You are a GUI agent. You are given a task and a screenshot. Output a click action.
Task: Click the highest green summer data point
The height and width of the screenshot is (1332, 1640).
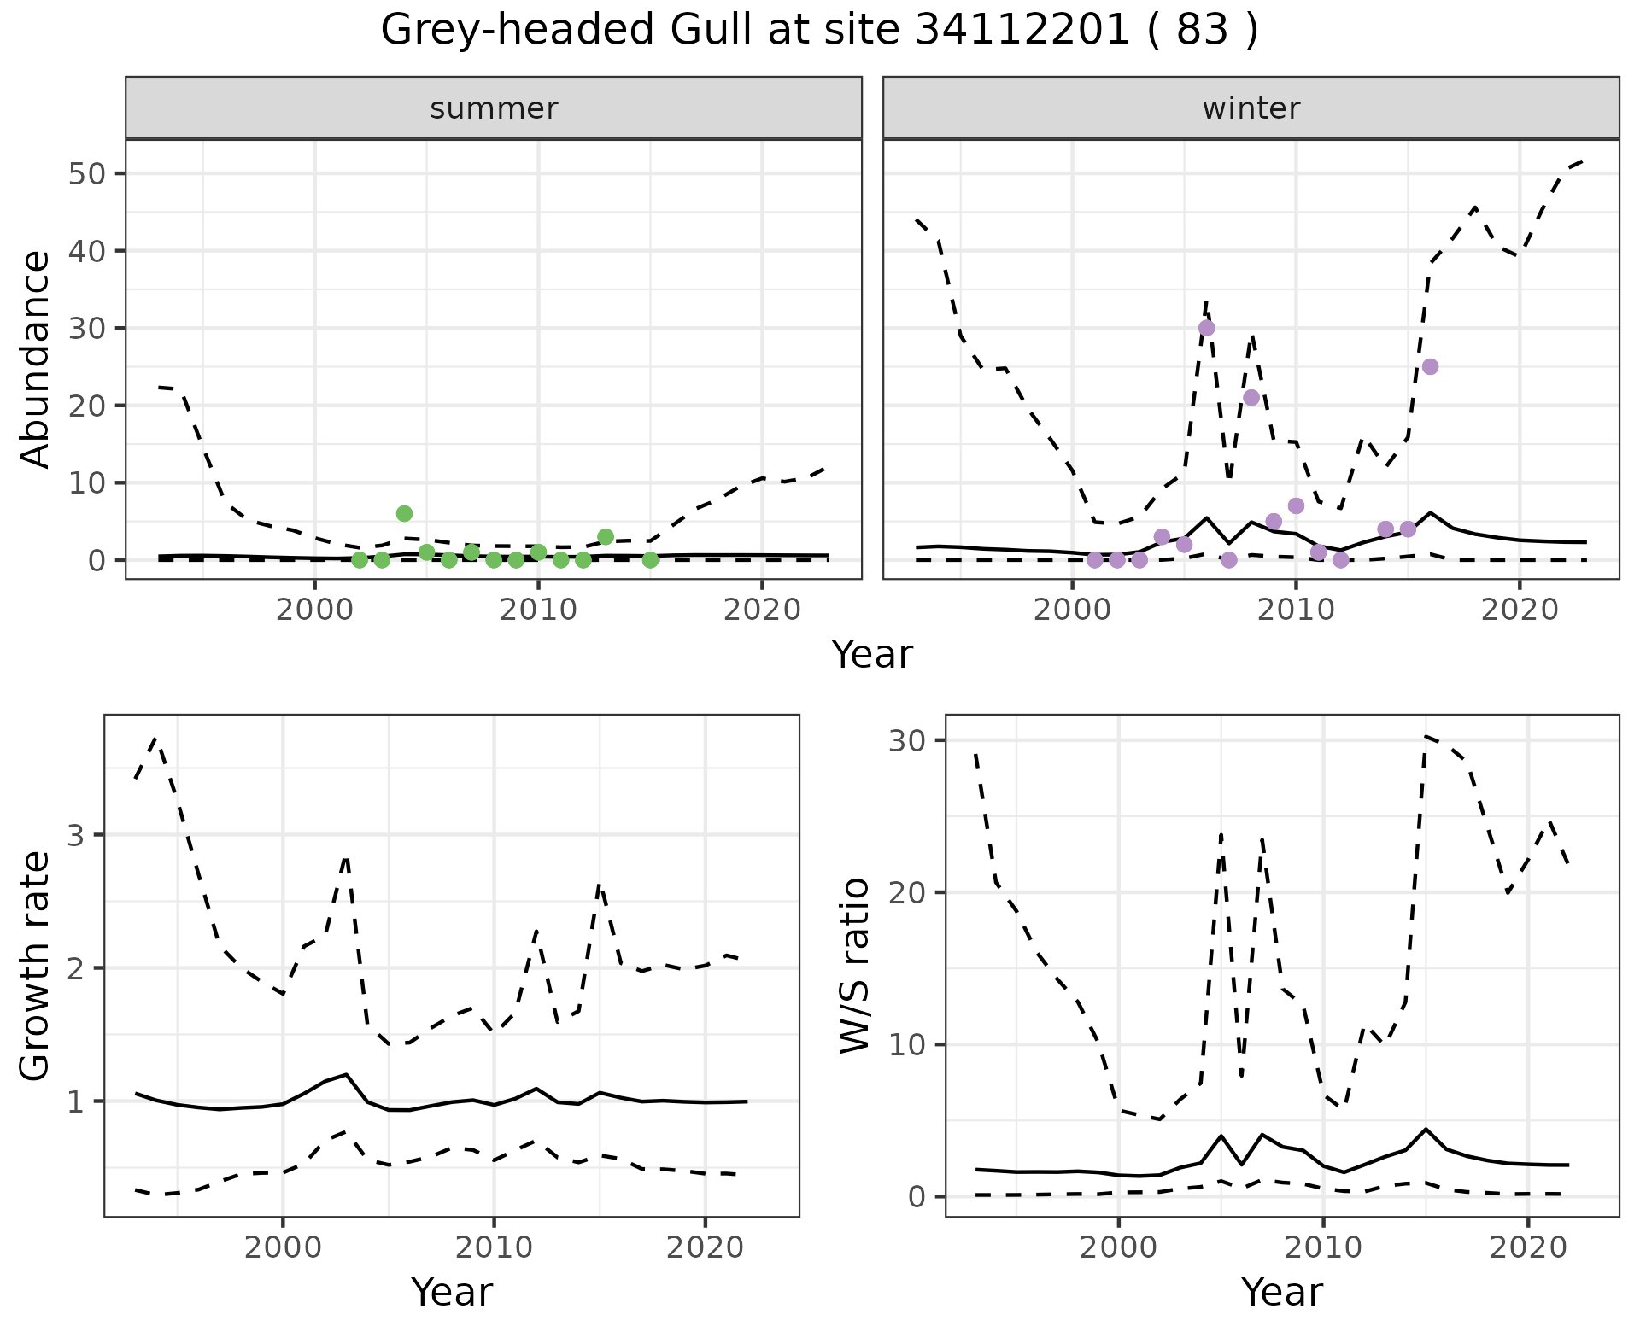[x=404, y=513]
